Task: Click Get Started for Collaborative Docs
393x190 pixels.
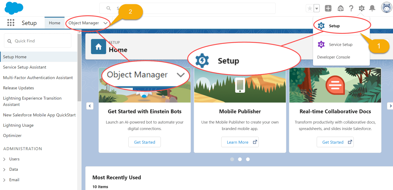Action: [x=335, y=142]
